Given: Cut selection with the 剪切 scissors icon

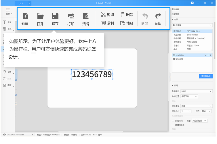Looking at the screenshot, I should 107,15.
